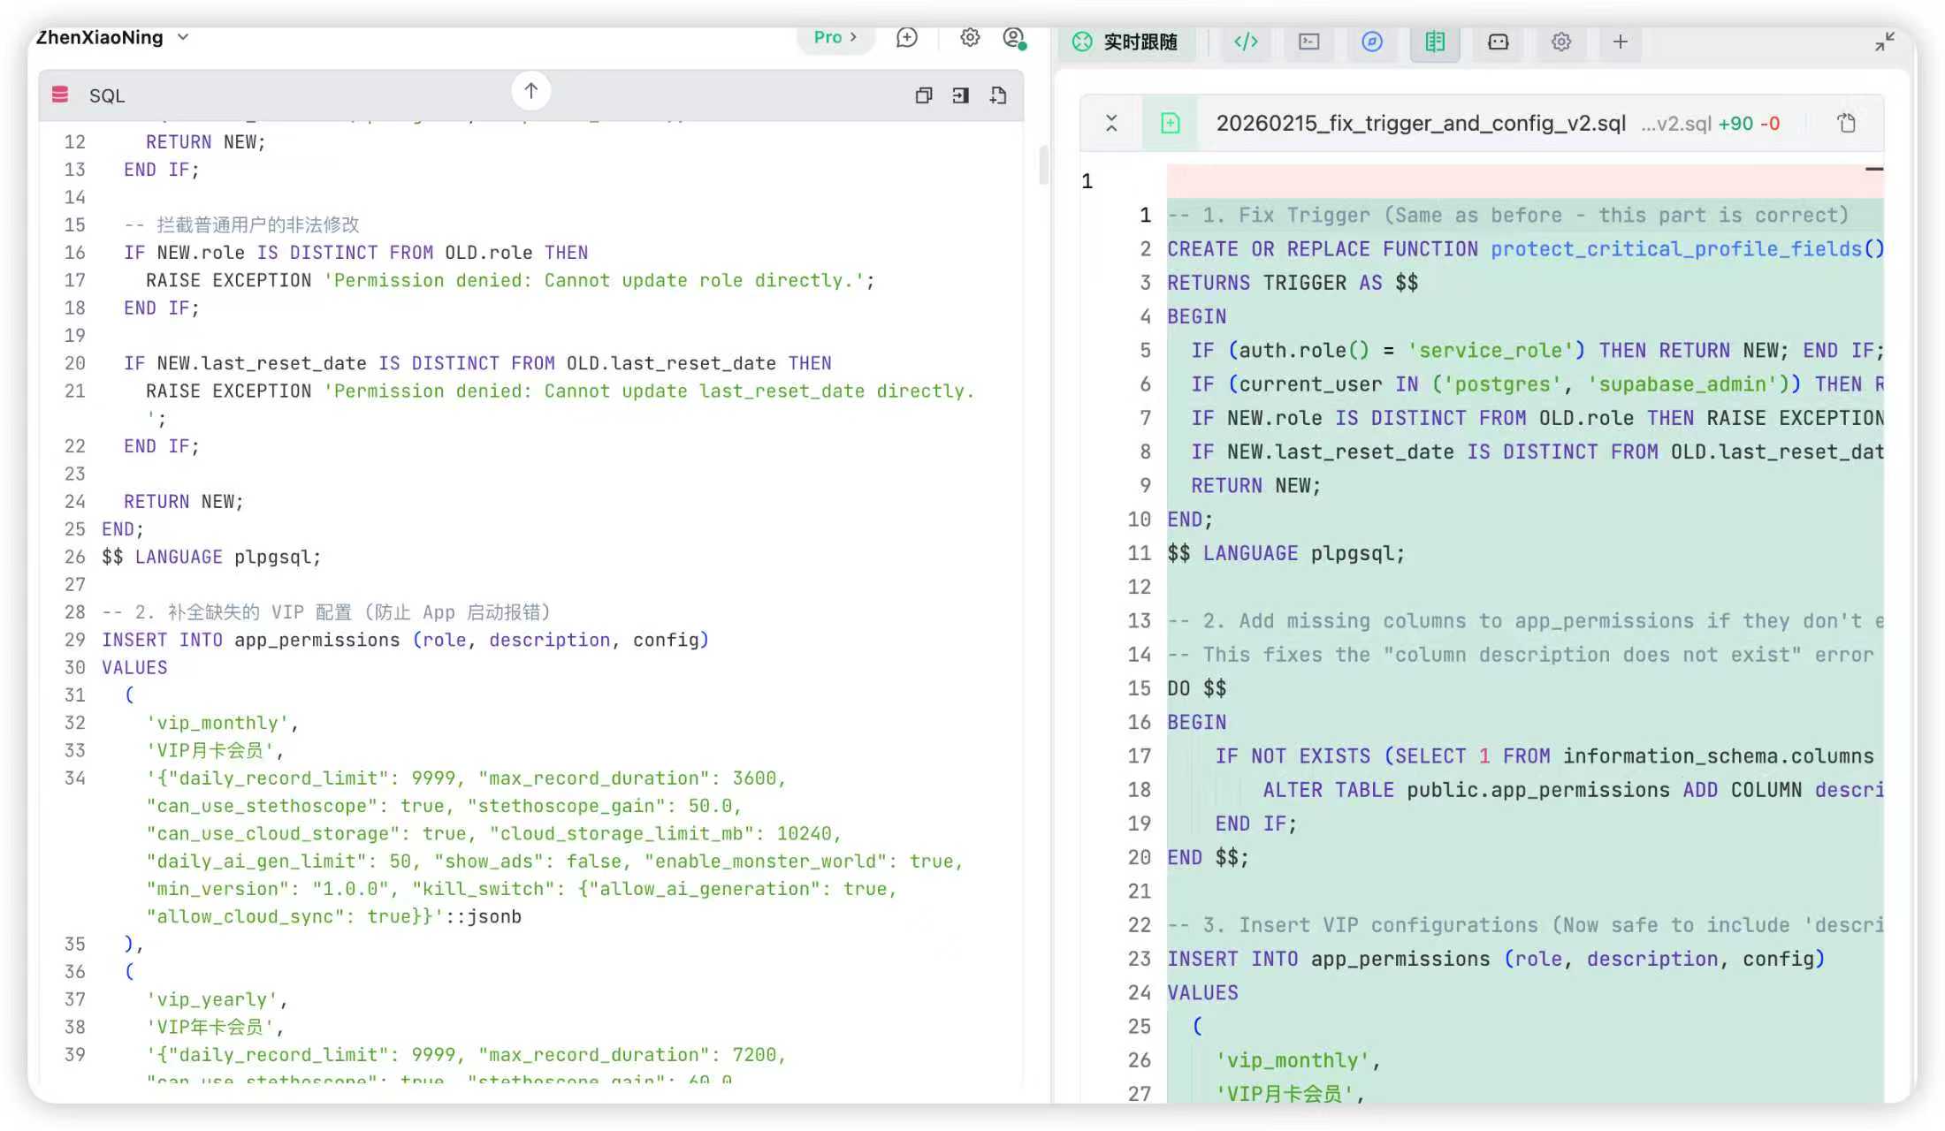Add SQL code block to new file
Image resolution: width=1945 pixels, height=1131 pixels.
click(998, 95)
